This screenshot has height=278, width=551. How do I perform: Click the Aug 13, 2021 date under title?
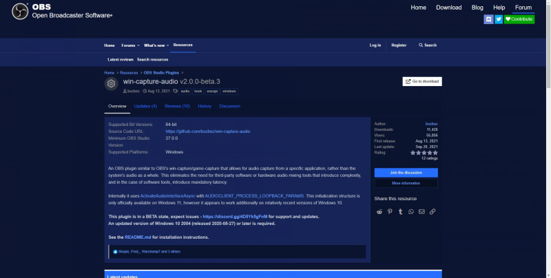(x=158, y=92)
